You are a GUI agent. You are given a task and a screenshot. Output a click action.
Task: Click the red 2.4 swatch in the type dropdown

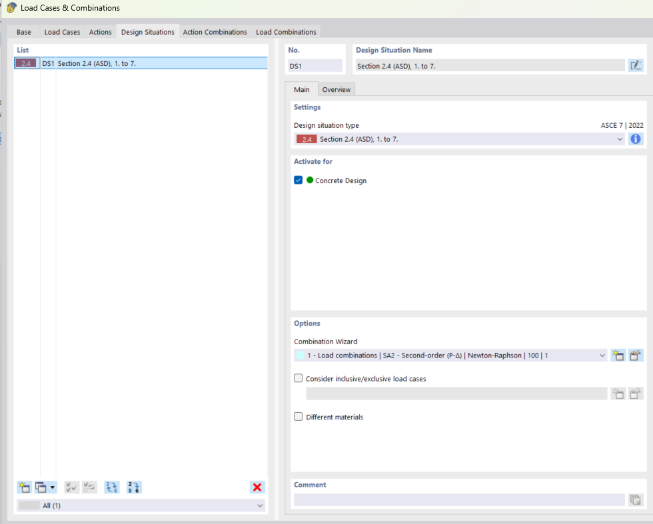(x=307, y=139)
